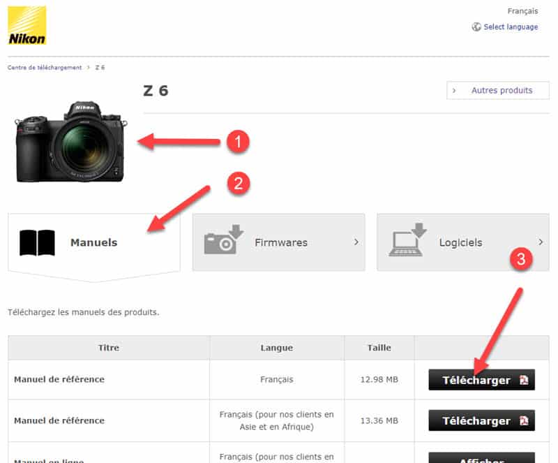This screenshot has width=558, height=463.
Task: Click the camera download Firmwares icon
Action: (x=223, y=239)
